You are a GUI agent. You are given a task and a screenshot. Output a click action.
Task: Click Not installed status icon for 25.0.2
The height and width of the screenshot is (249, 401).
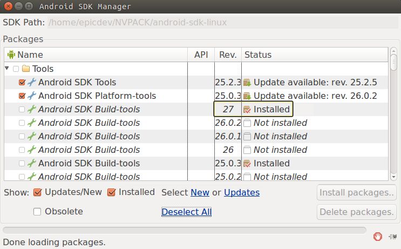[x=247, y=177]
